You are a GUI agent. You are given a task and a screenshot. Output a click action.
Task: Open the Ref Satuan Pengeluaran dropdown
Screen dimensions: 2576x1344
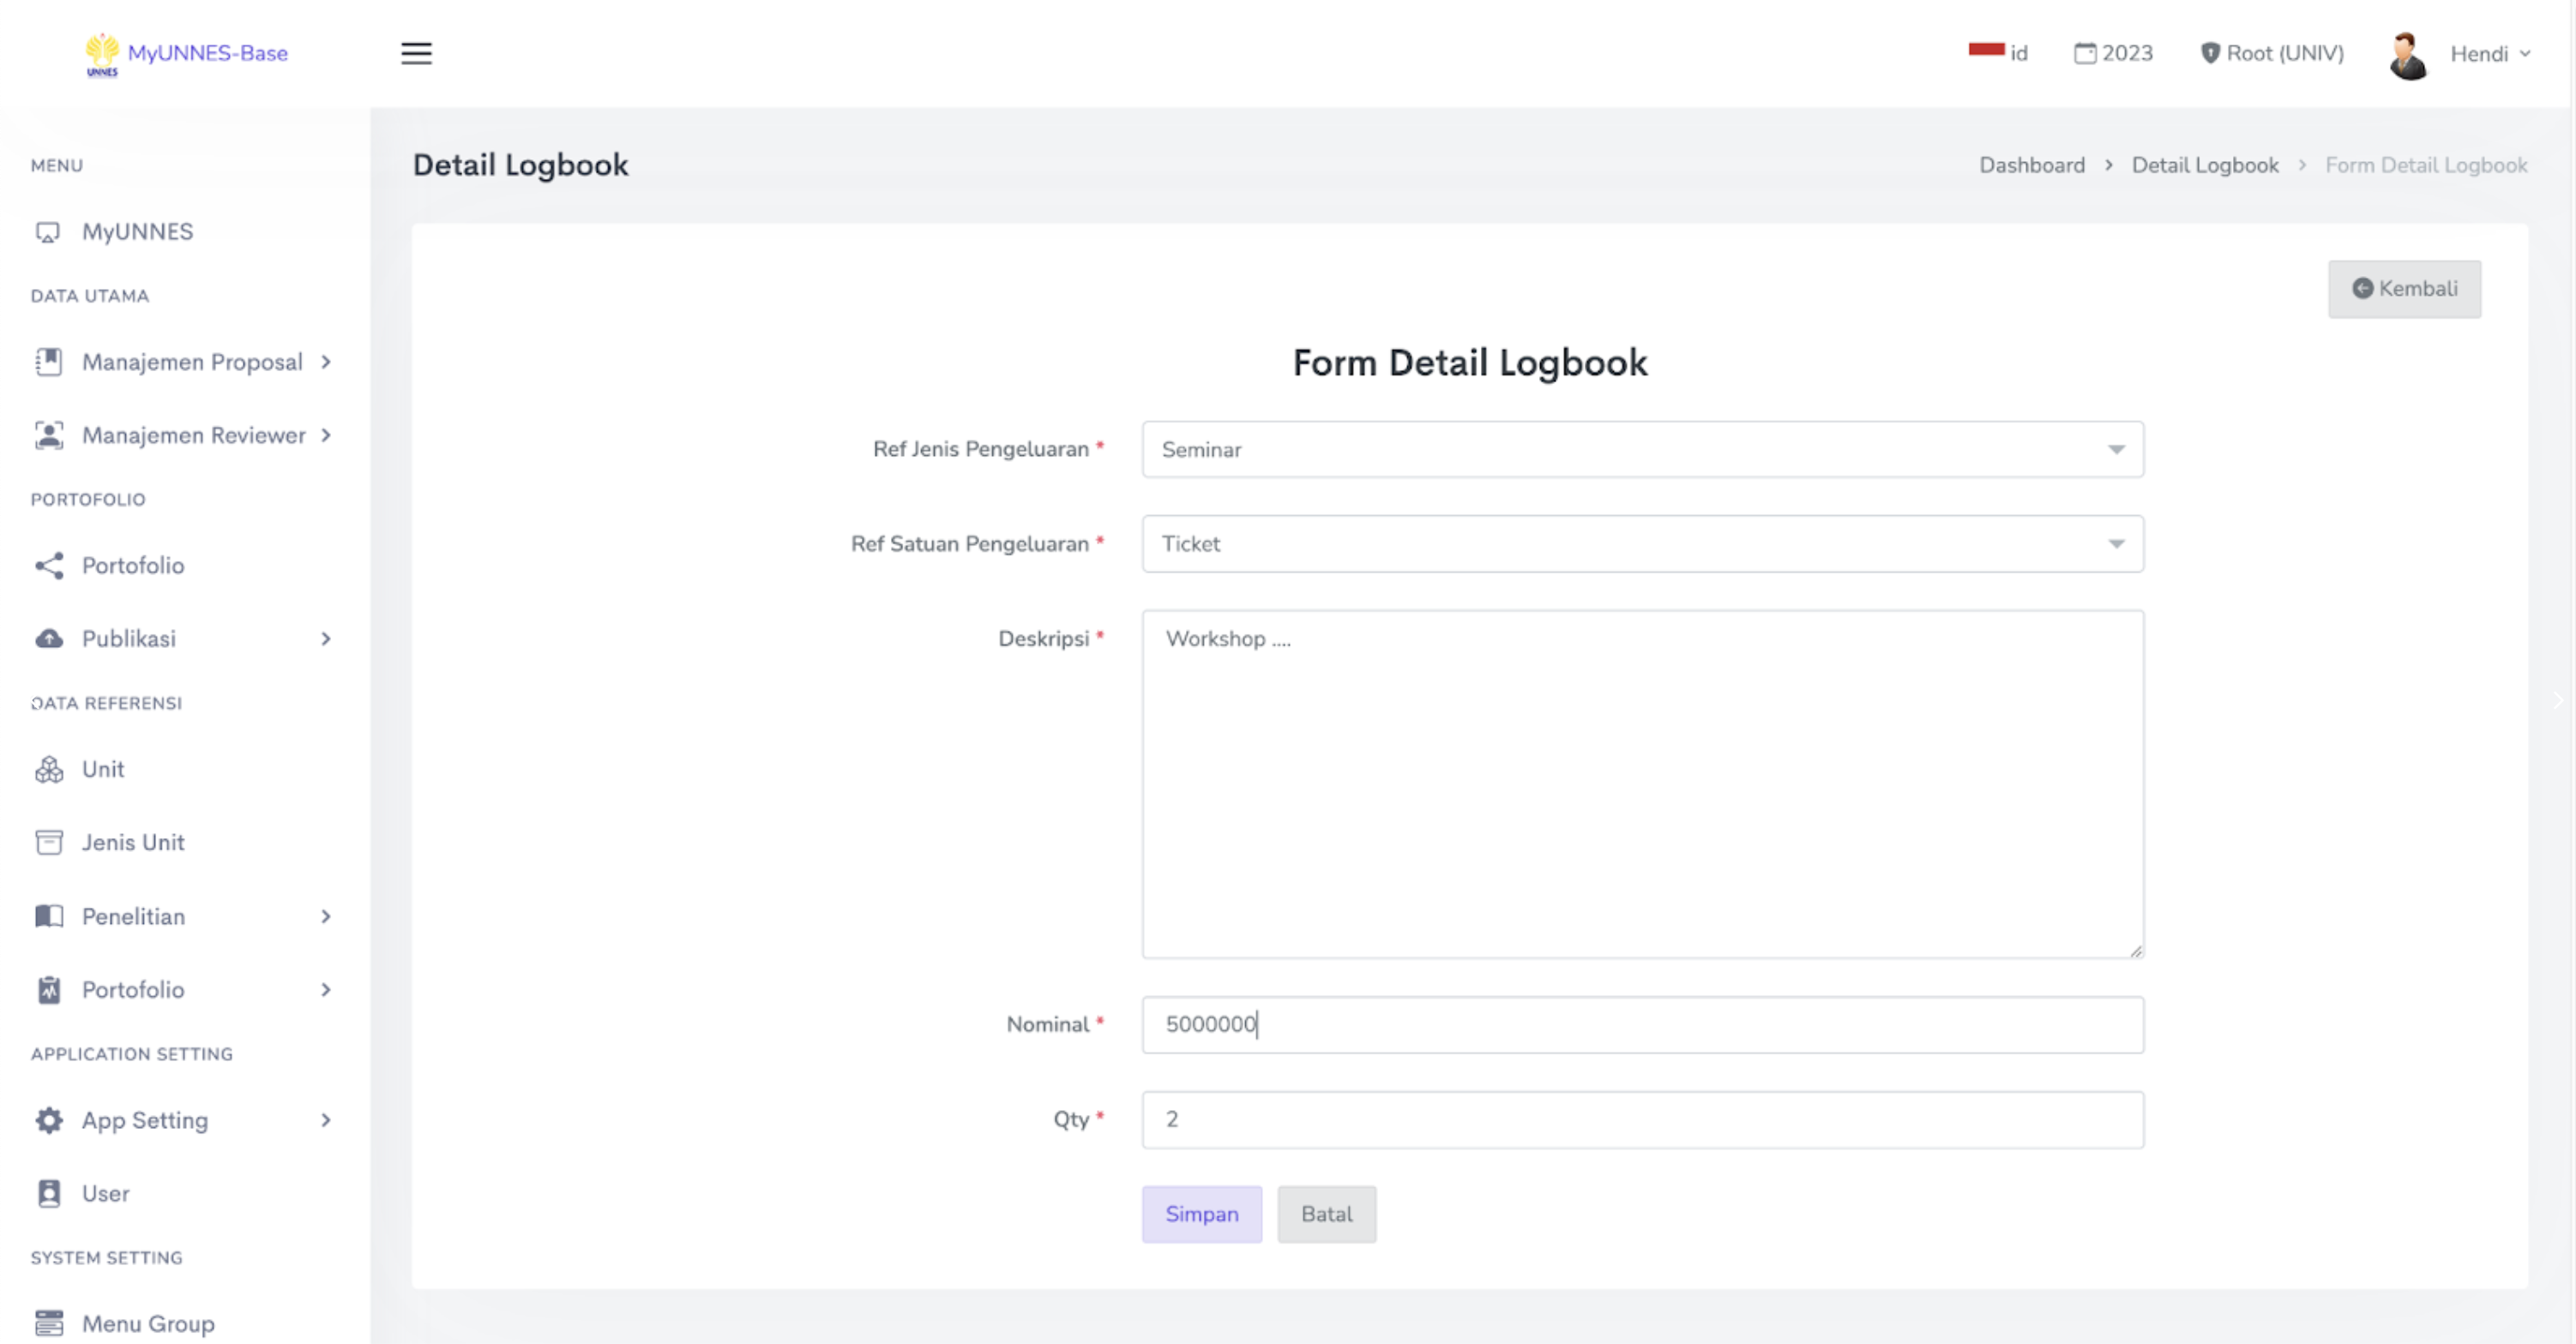(1642, 544)
